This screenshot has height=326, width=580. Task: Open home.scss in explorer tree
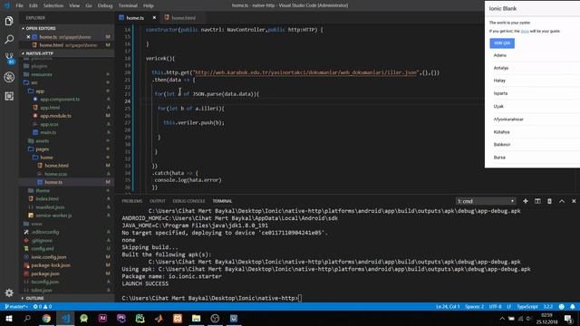pos(56,174)
